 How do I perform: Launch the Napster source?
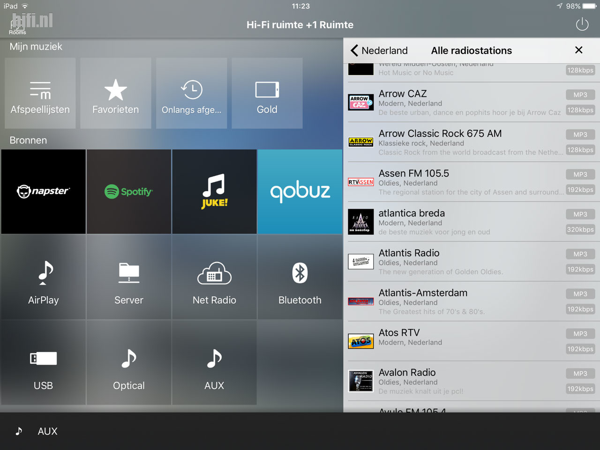[x=44, y=192]
